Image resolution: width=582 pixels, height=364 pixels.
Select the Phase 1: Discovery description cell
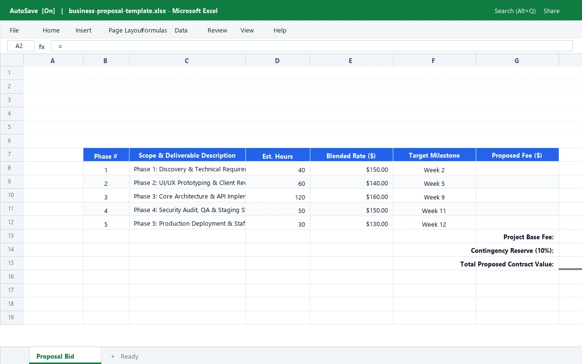[188, 168]
